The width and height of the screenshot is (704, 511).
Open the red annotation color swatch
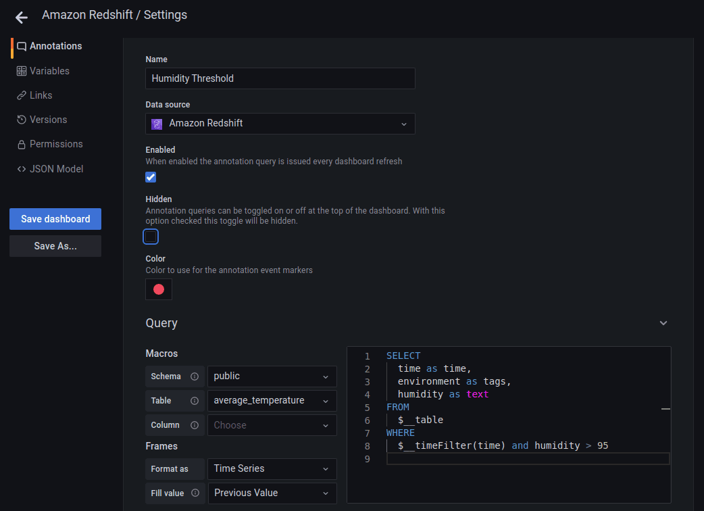click(x=159, y=289)
